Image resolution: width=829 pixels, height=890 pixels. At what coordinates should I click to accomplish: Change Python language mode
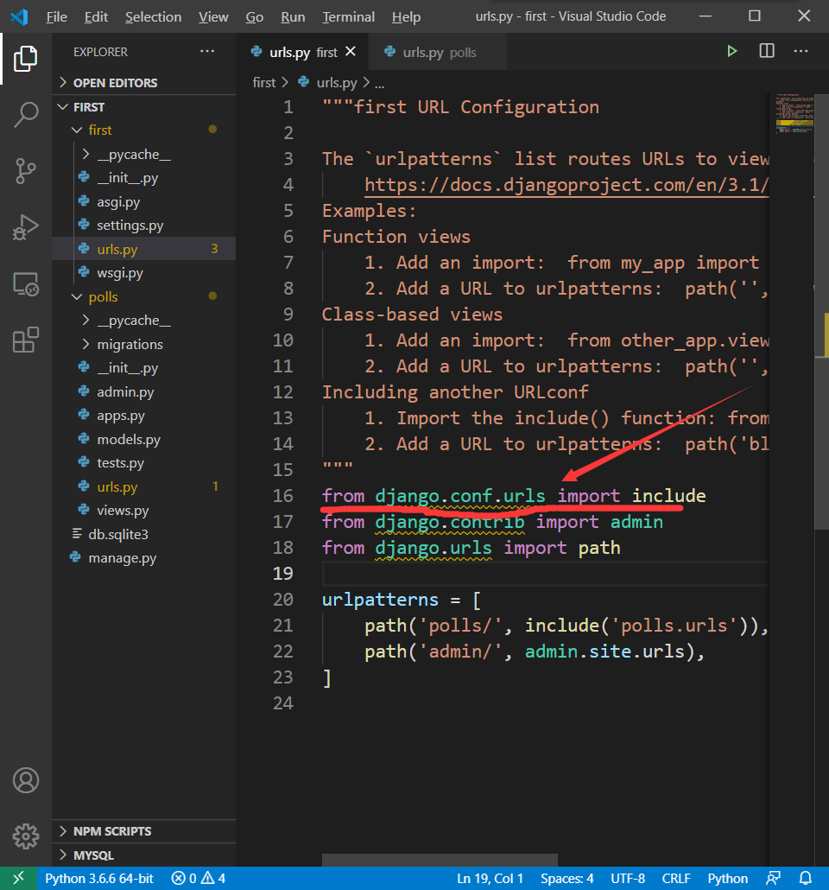click(727, 878)
